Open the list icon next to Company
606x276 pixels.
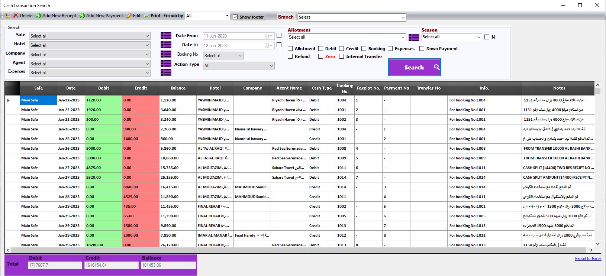[x=166, y=54]
